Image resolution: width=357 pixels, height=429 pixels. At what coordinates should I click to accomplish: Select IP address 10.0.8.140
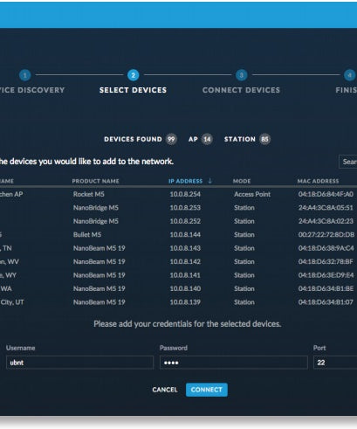tap(185, 288)
